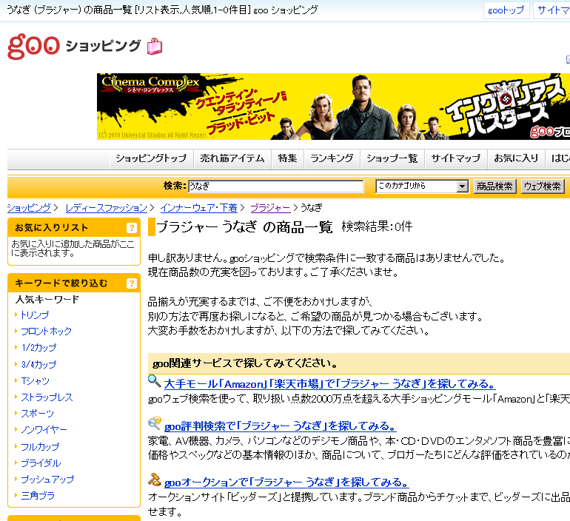Click the pink shopping bag icon
Viewport: 570px width, 521px height.
[x=155, y=46]
